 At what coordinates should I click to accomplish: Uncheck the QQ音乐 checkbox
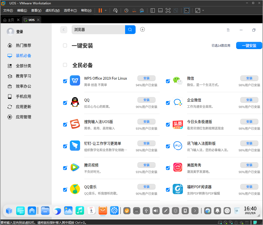tap(65, 190)
